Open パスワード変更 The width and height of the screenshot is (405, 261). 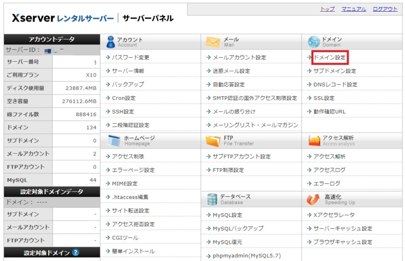(131, 57)
